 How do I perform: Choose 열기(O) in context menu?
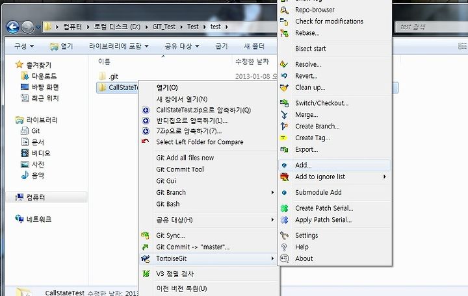[167, 88]
